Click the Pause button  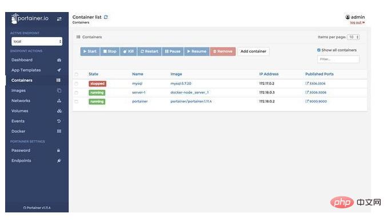[x=173, y=52]
